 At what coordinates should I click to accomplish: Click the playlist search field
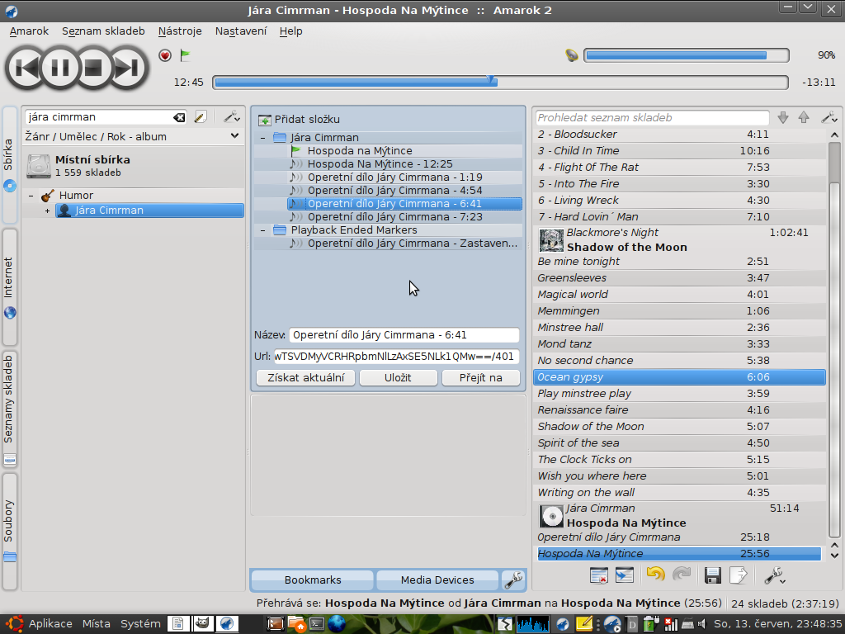[653, 117]
